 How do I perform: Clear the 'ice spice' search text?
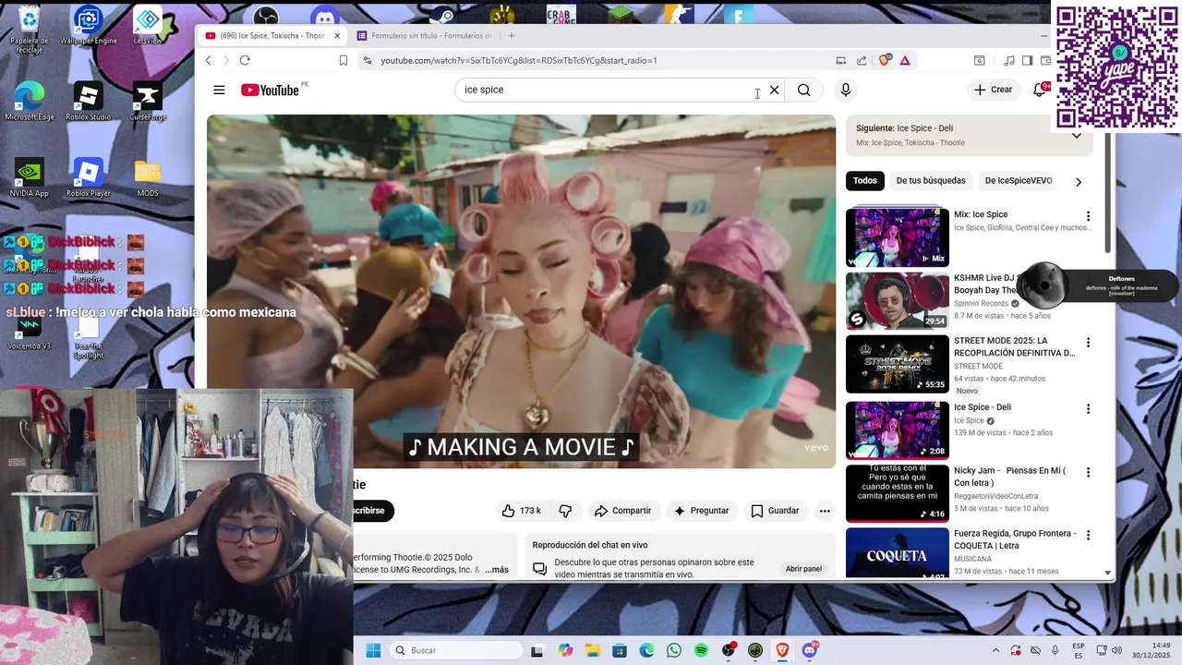click(x=775, y=90)
